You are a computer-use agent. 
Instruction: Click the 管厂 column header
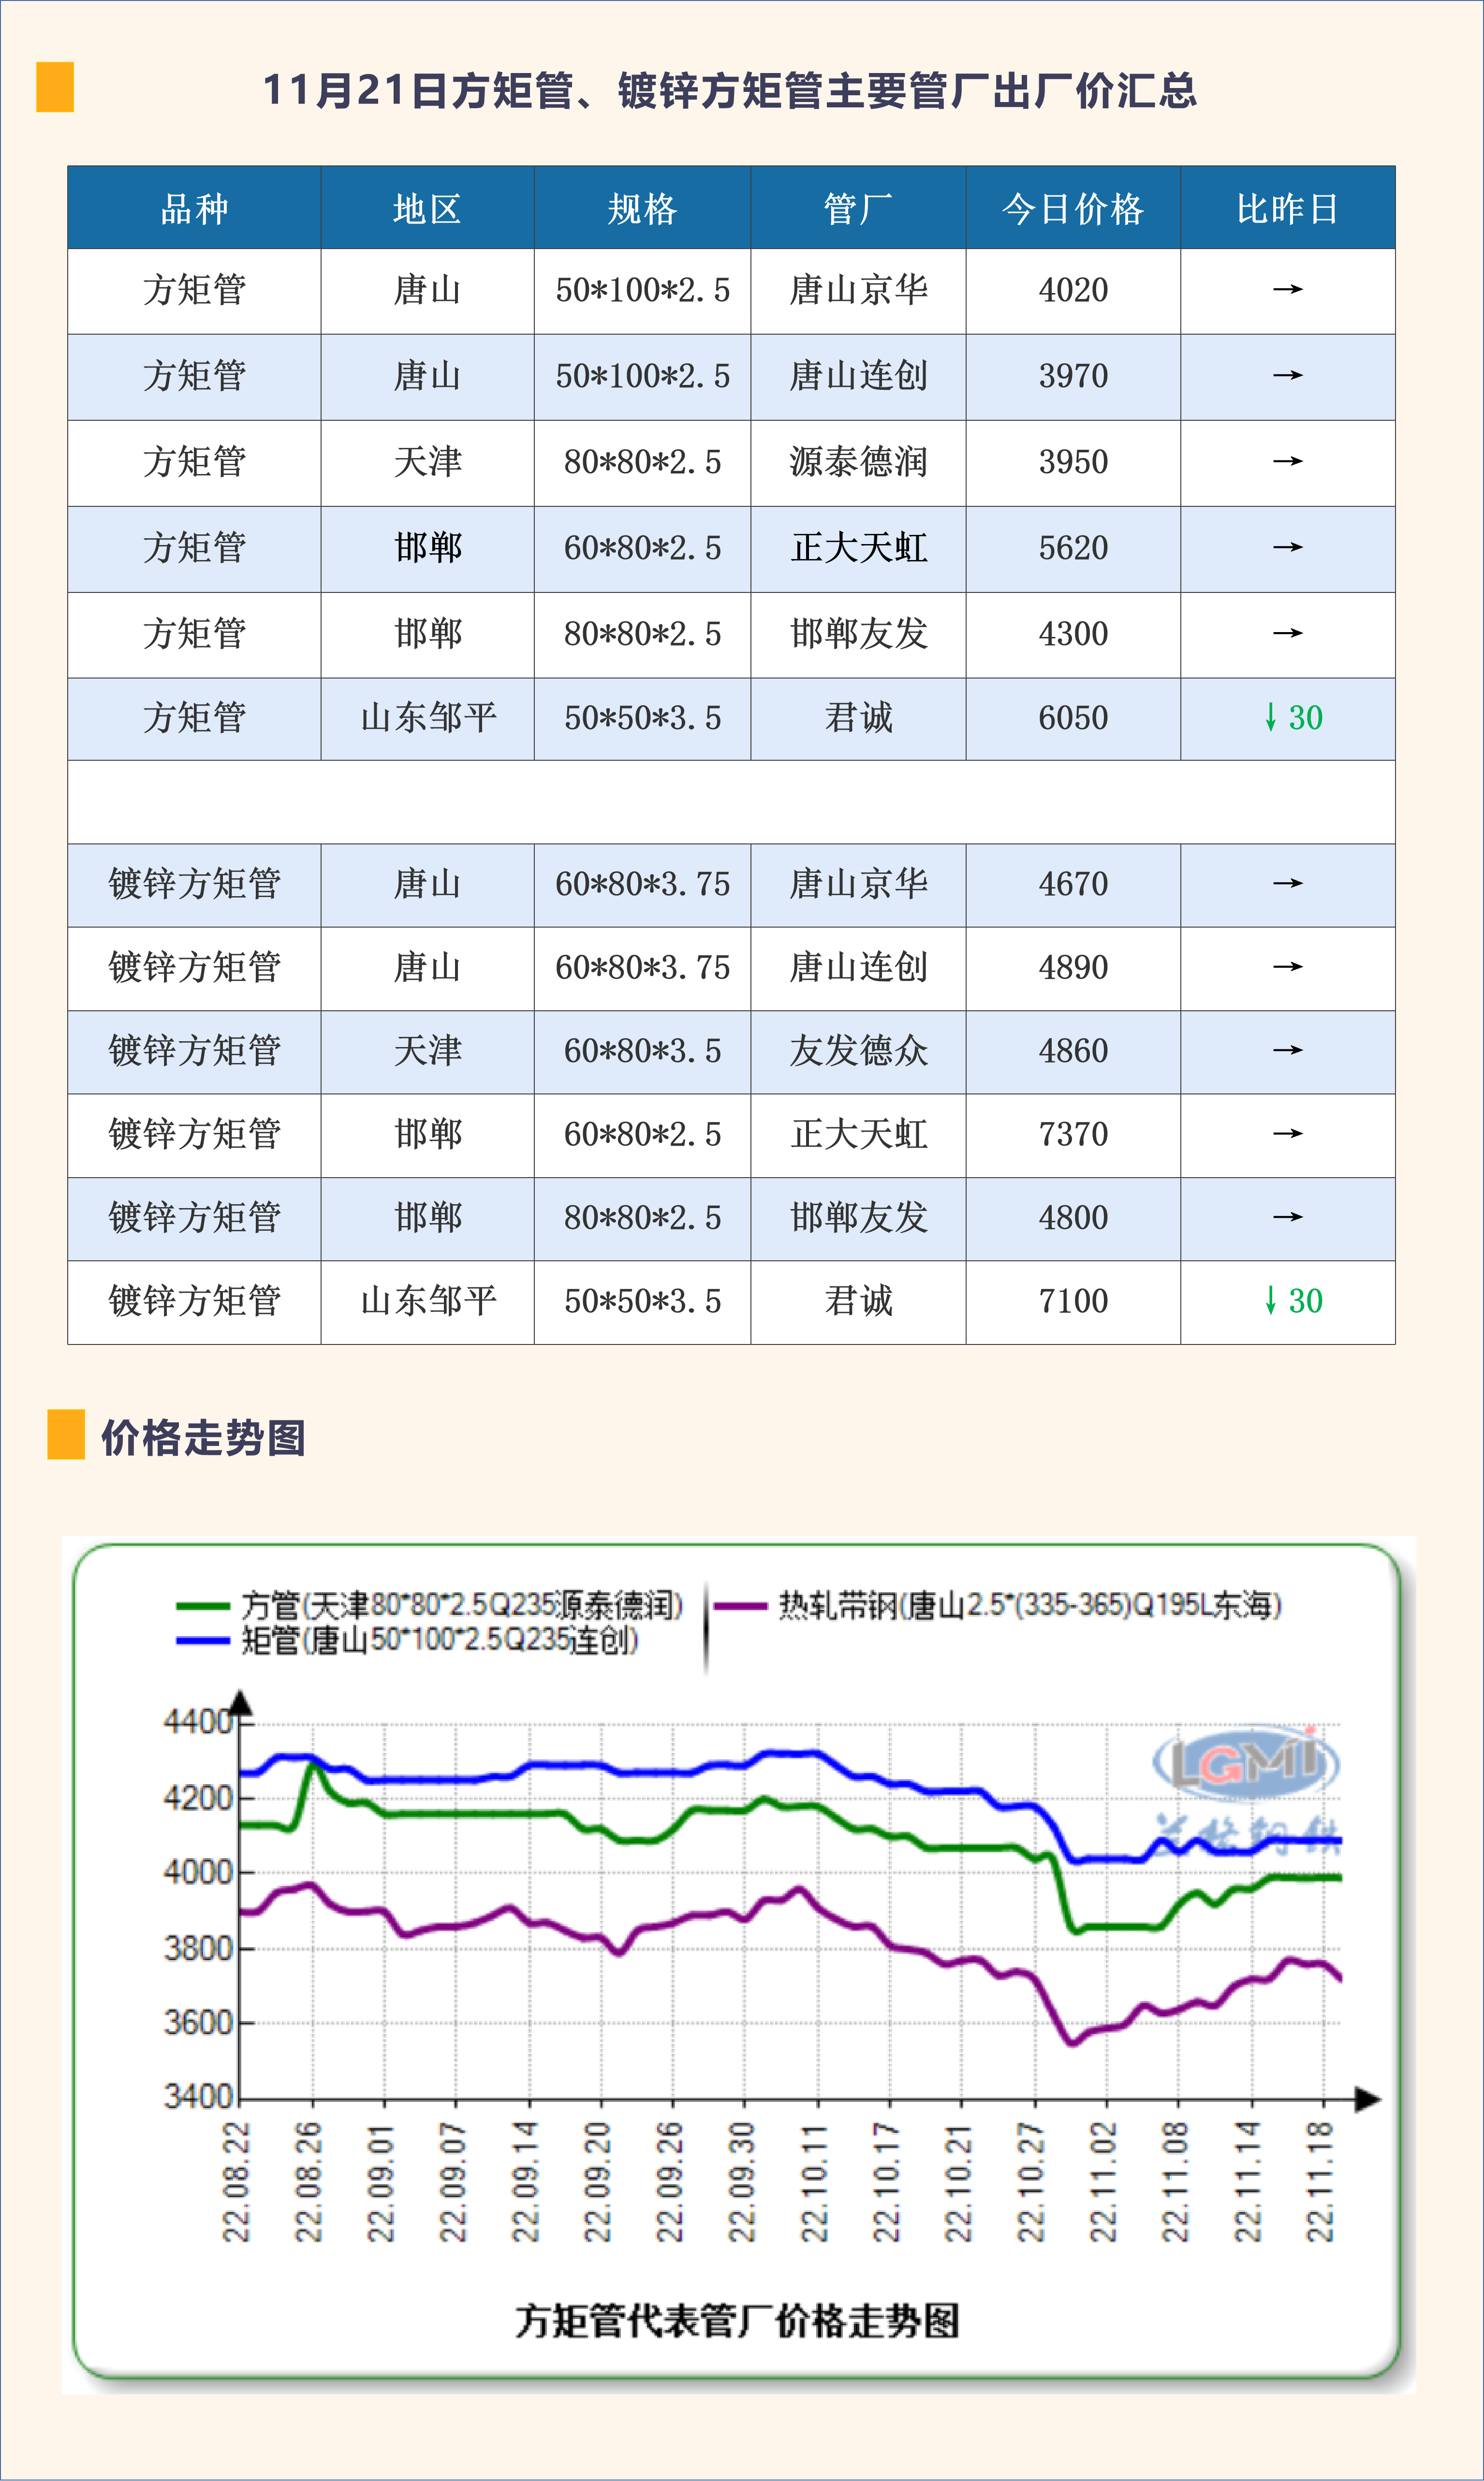click(x=857, y=209)
